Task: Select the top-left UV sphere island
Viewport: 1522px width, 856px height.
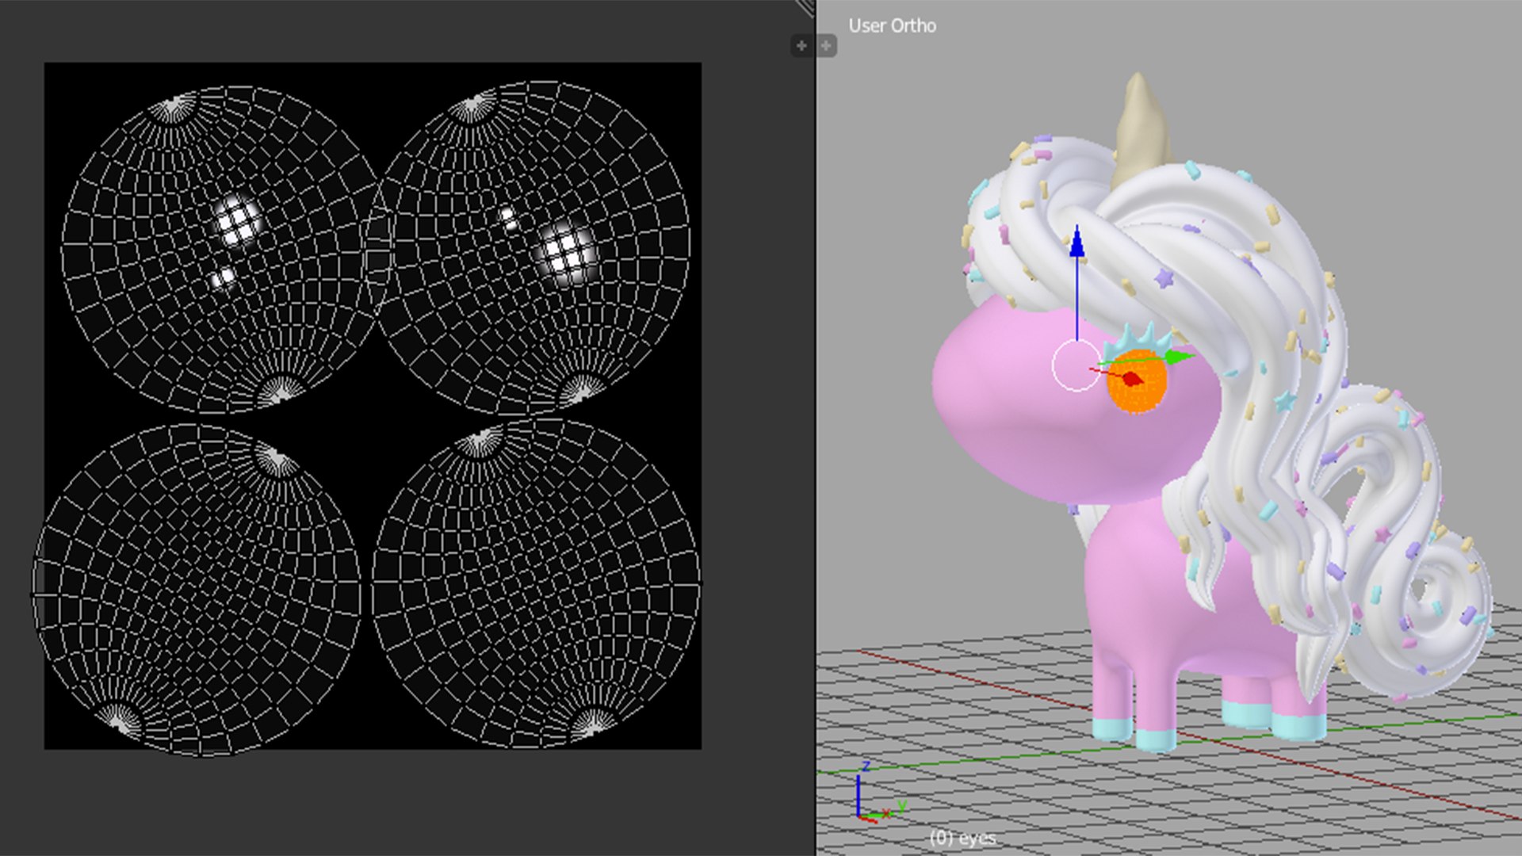Action: 224,249
